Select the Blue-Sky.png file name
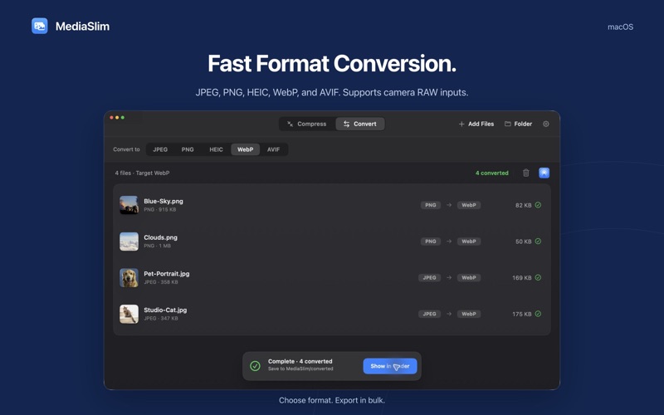 tap(164, 201)
